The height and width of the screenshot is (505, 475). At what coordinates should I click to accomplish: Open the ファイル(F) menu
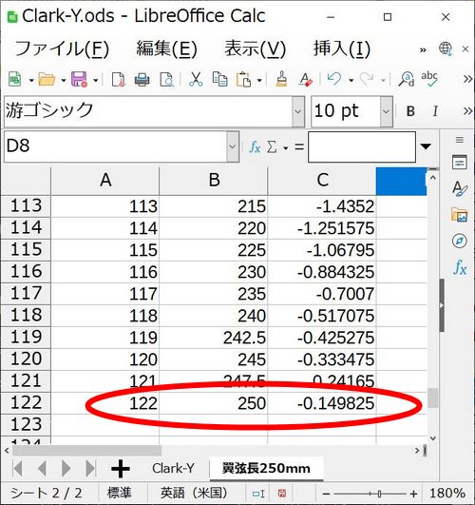point(62,49)
